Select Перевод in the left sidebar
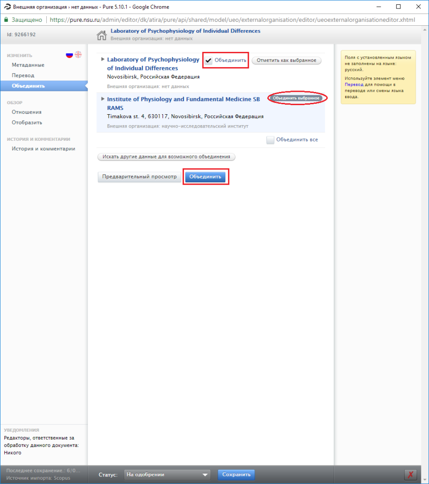Screen dimensions: 429x484 (x=23, y=75)
